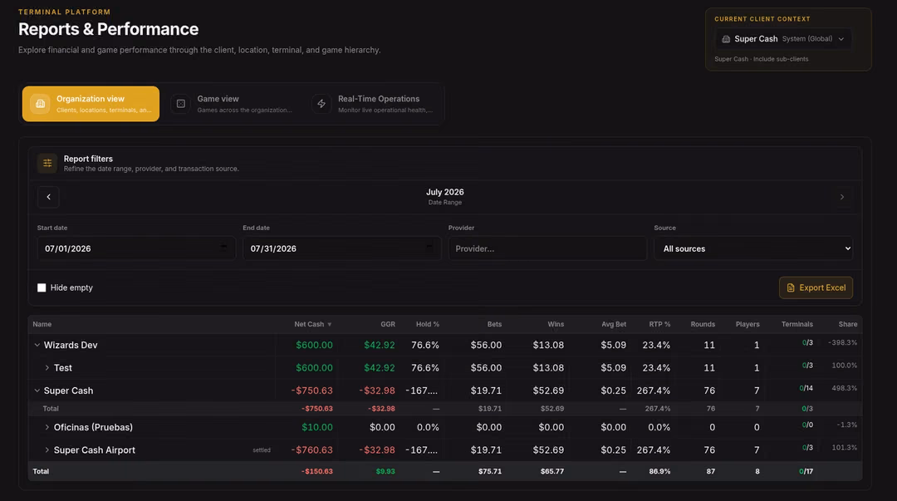Switch to the Real-Time Operations tab
Image resolution: width=897 pixels, height=501 pixels.
coord(374,104)
